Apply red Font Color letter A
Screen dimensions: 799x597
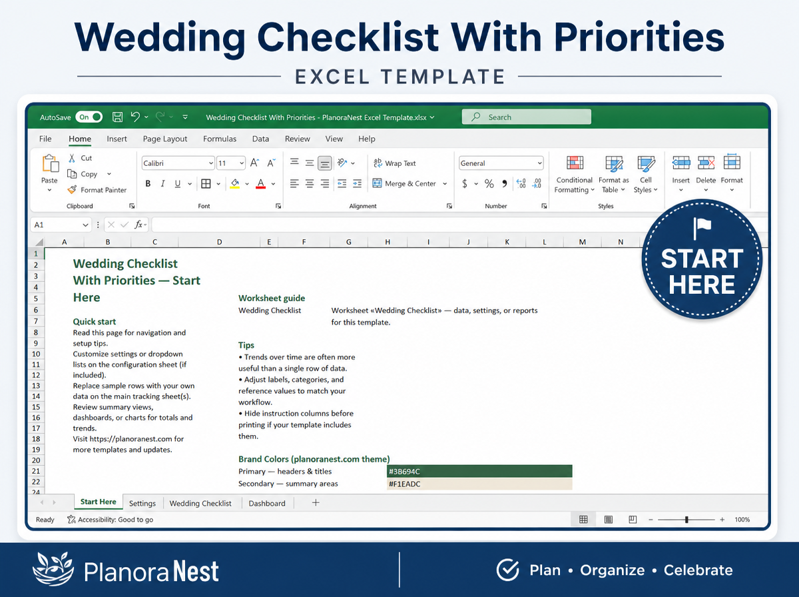coord(261,184)
